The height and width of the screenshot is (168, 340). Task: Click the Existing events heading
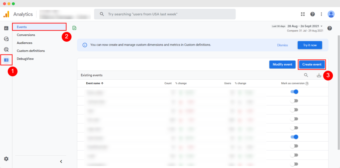tap(92, 75)
